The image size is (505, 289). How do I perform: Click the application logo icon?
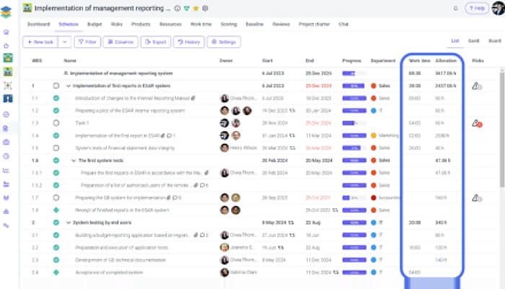tap(6, 12)
